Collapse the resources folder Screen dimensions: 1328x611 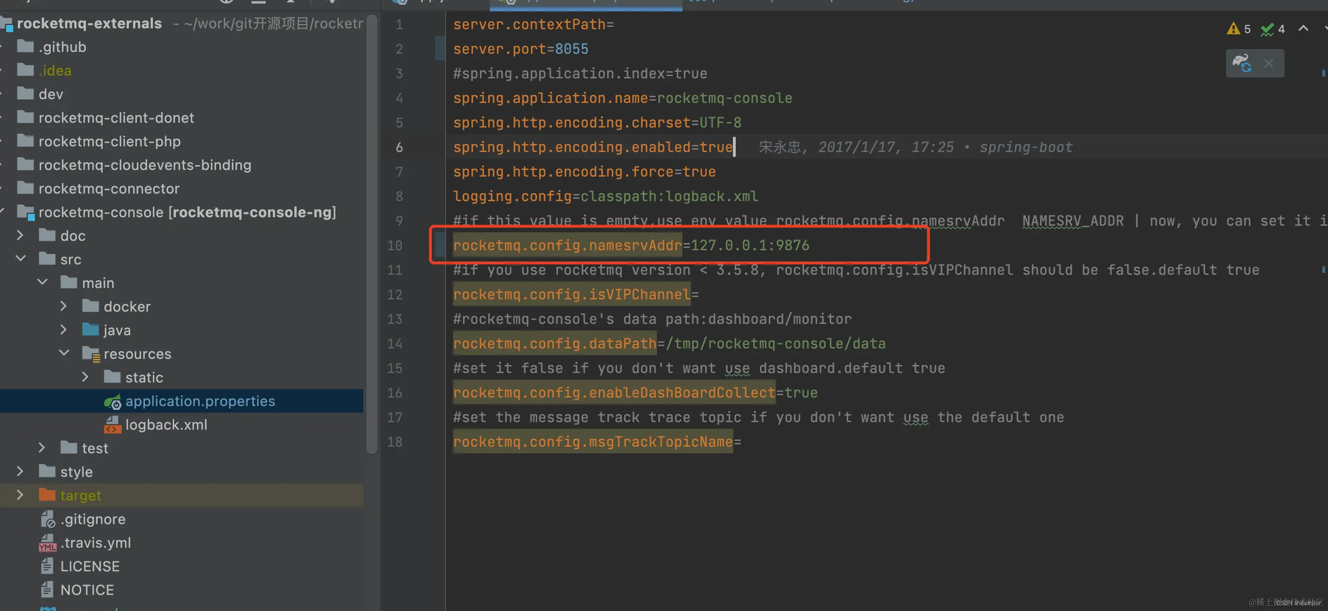pyautogui.click(x=64, y=353)
